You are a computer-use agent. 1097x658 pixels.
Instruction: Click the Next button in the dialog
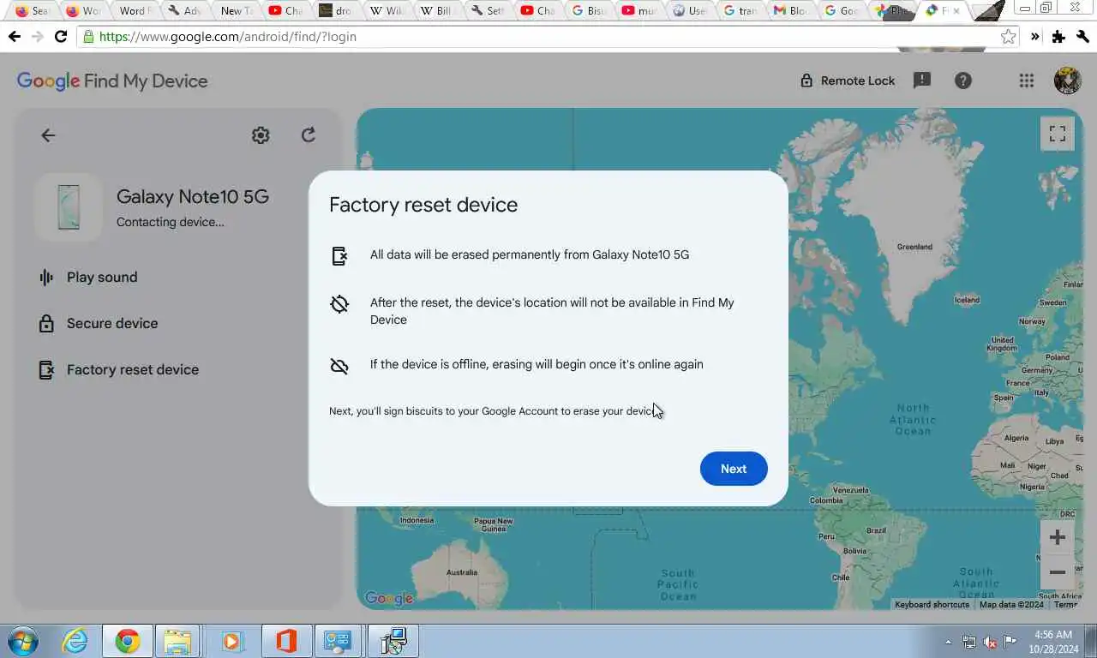(x=734, y=469)
